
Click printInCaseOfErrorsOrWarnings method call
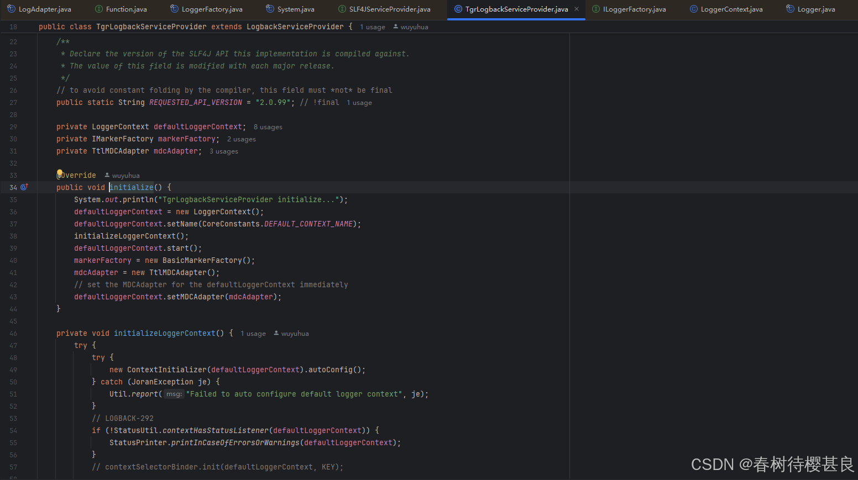236,442
